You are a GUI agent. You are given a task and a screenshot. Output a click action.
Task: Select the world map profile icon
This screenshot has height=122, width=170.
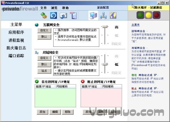point(113,15)
